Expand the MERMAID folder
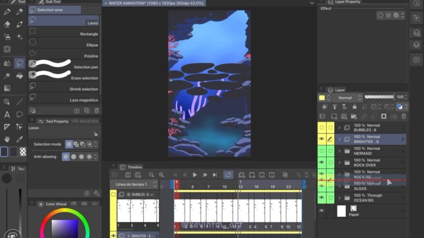424x238 pixels. pyautogui.click(x=340, y=151)
